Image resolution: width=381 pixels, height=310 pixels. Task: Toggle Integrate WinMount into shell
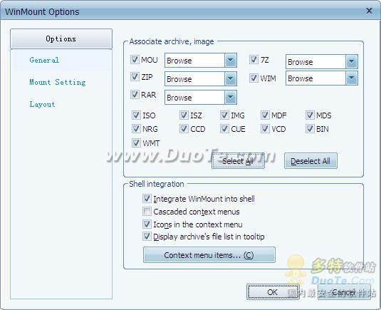[x=147, y=198]
